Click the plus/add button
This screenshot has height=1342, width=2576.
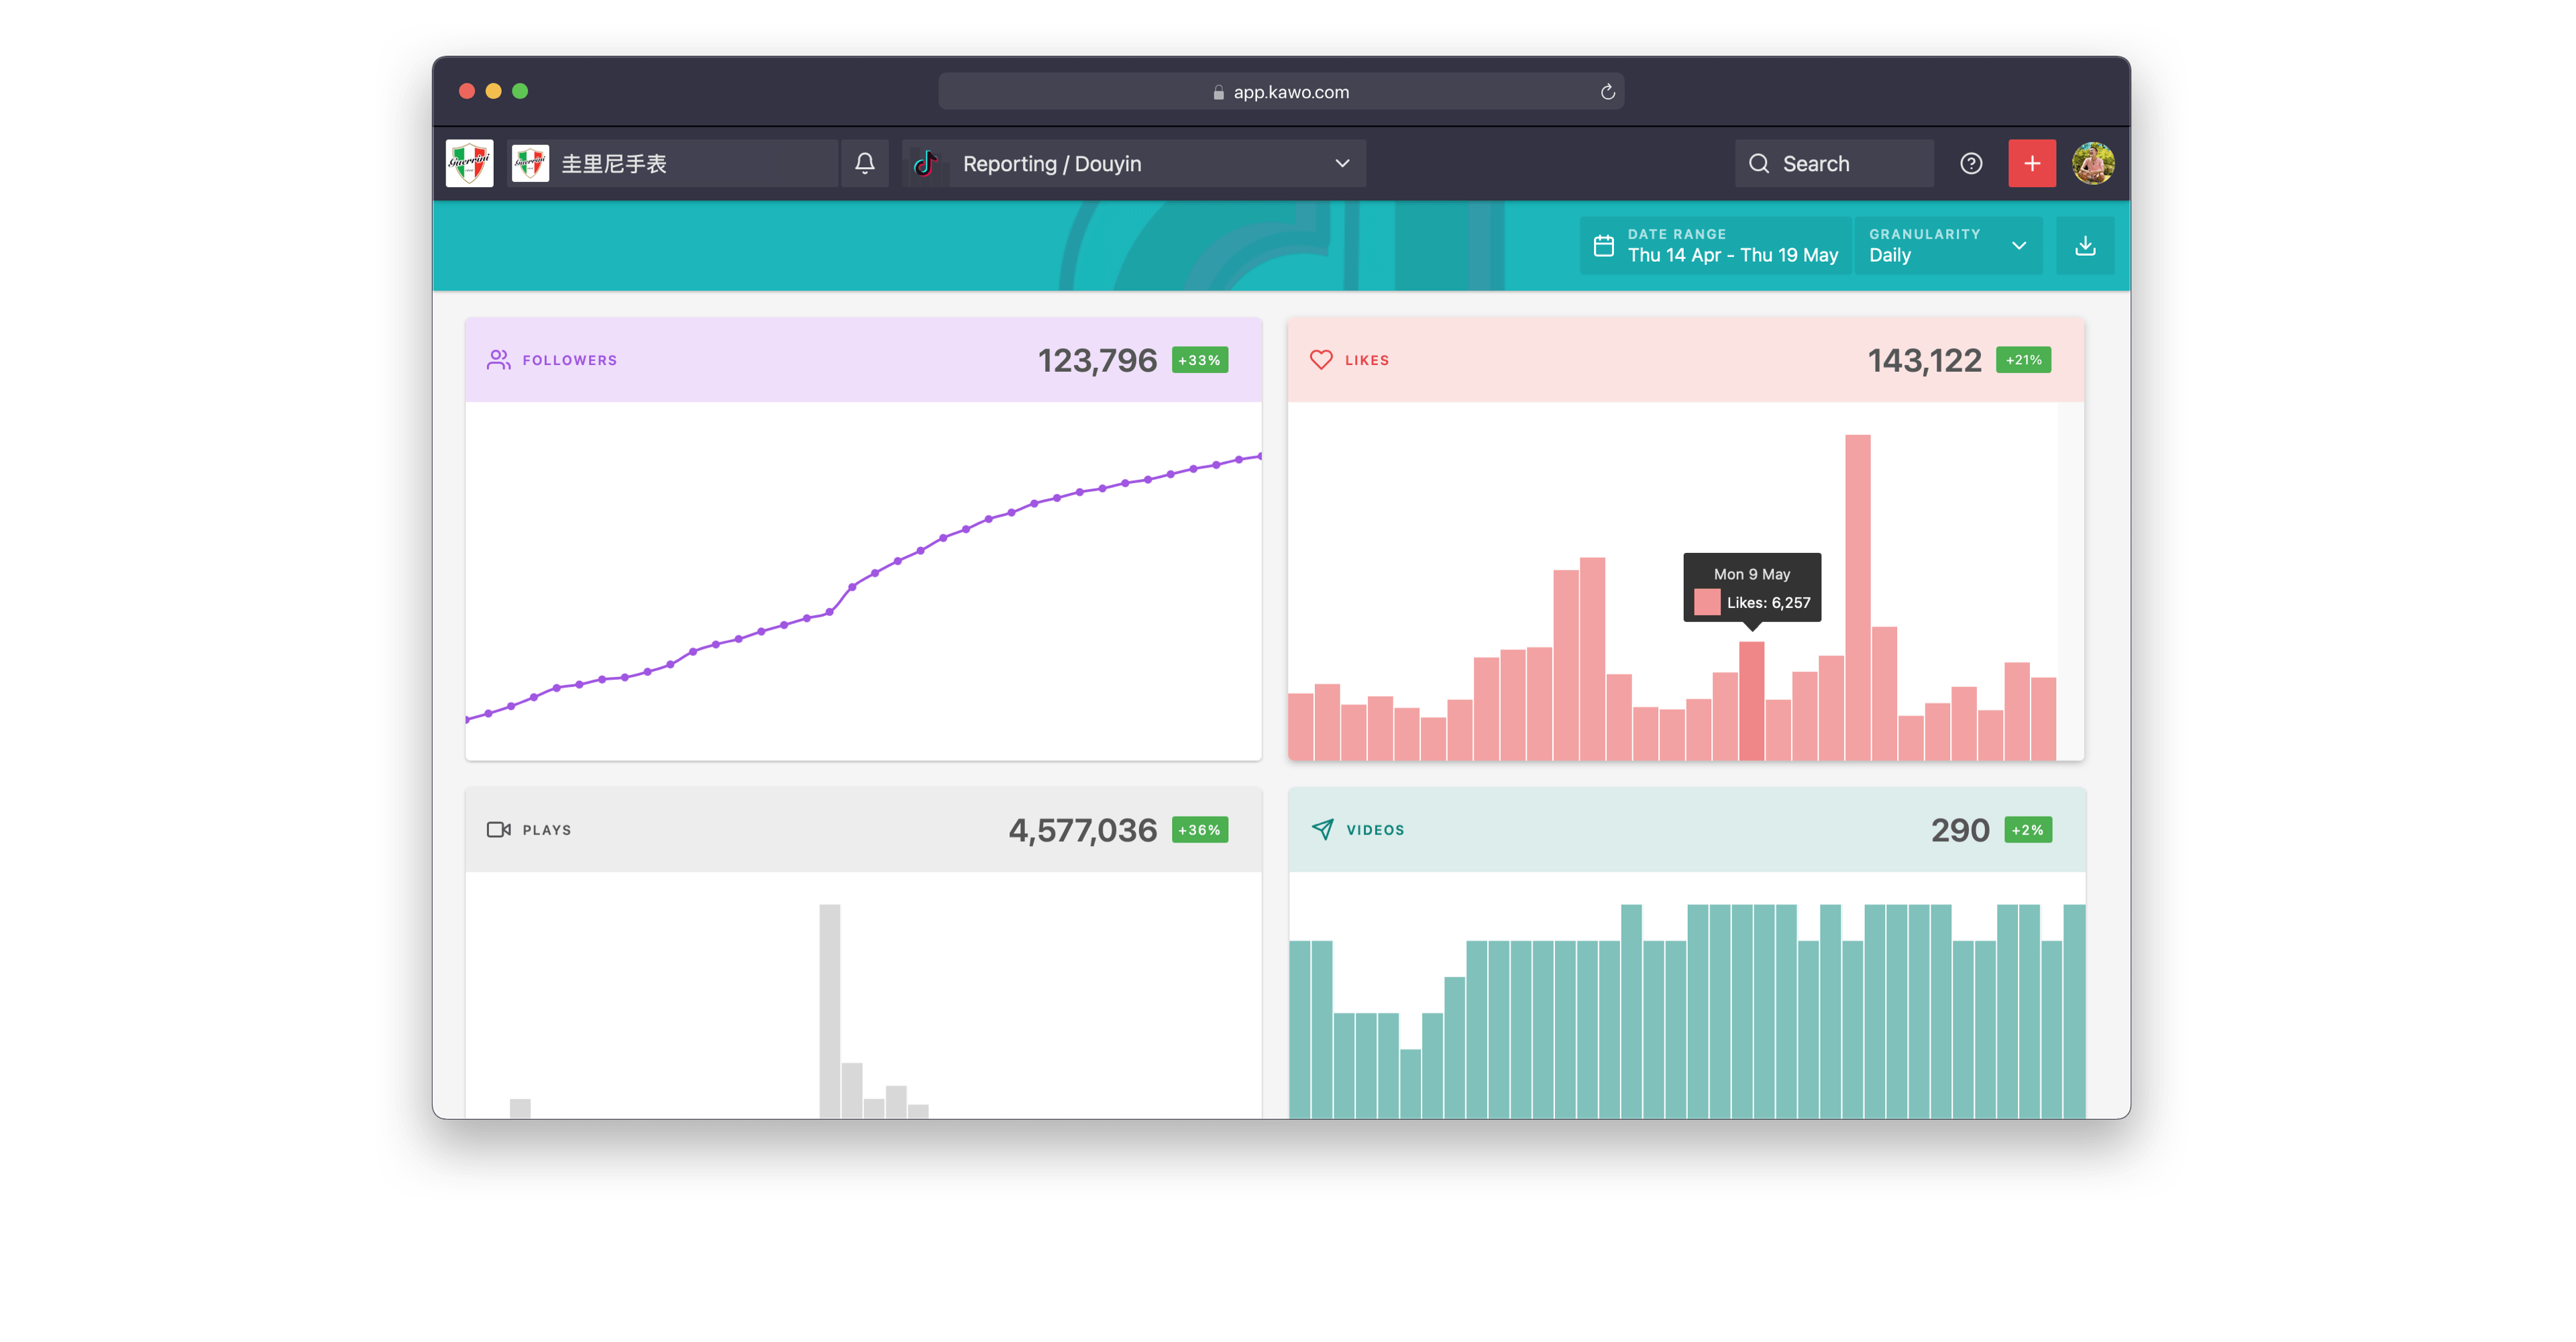pos(2033,164)
